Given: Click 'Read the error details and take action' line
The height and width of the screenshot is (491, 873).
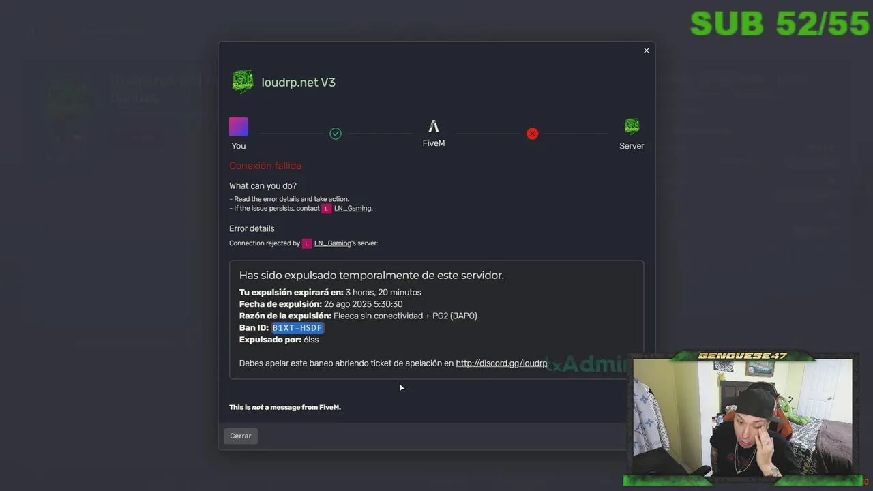Looking at the screenshot, I should [289, 199].
